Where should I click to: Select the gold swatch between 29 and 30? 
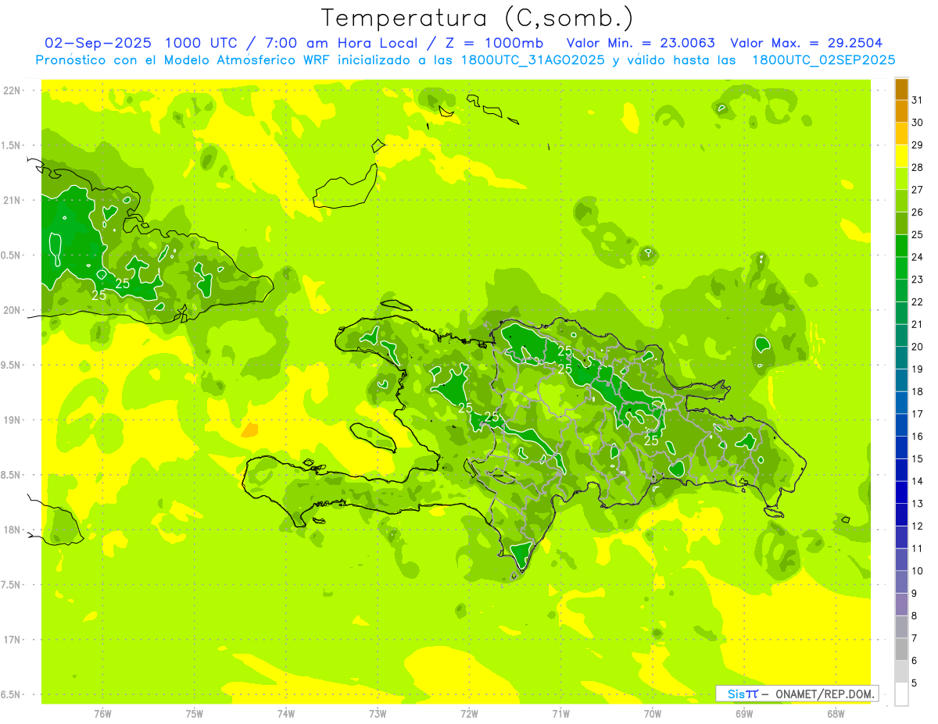coord(901,134)
